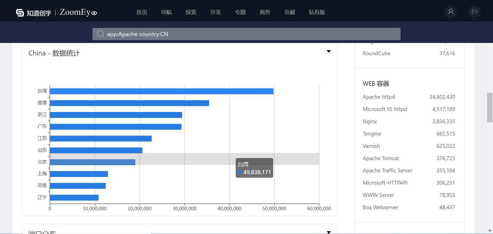The height and width of the screenshot is (234, 493).
Task: Click the page vertical scrollbar thumb
Action: tap(490, 107)
